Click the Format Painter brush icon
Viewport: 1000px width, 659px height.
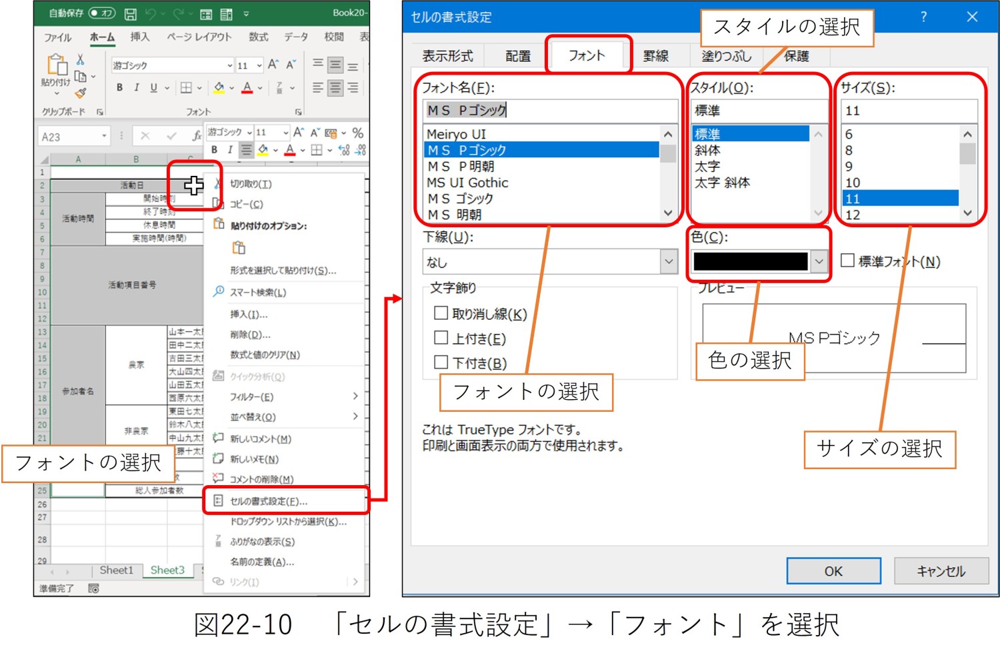click(80, 93)
